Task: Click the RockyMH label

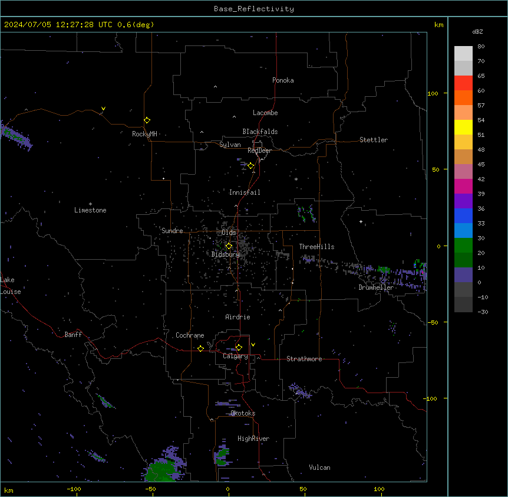Action: pos(144,134)
